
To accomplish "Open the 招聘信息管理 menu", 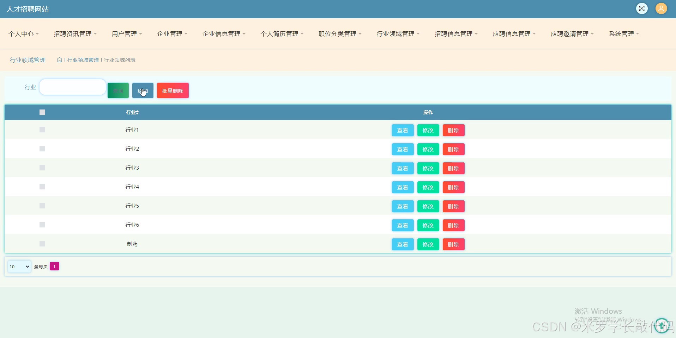I will pyautogui.click(x=456, y=34).
